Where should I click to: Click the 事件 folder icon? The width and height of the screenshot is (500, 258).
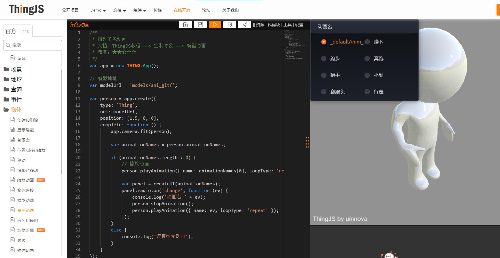[6, 99]
